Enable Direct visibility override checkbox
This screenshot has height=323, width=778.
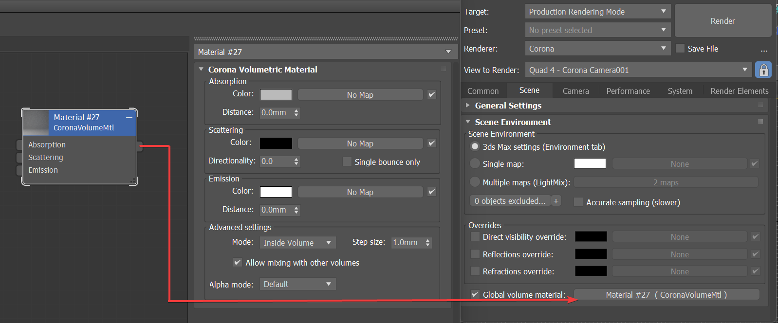click(475, 236)
